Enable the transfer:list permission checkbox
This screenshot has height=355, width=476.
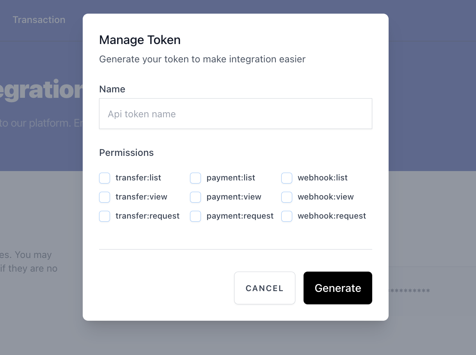click(104, 178)
